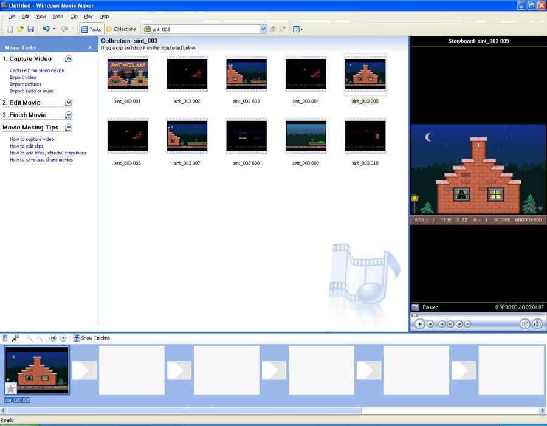Select clip sint_003 009 thumbnail
The width and height of the screenshot is (547, 426).
point(306,136)
